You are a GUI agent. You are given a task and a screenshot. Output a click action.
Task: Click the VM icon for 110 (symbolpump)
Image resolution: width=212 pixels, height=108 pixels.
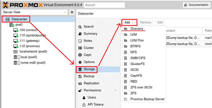(x=16, y=36)
